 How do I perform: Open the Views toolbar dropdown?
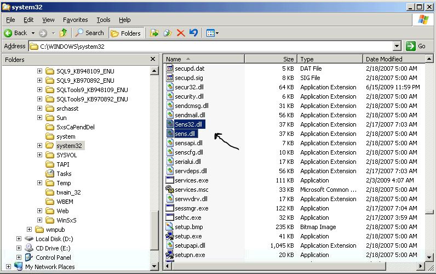point(213,33)
